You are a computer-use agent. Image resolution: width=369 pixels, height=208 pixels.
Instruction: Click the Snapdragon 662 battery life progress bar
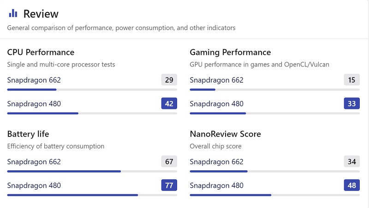tap(92, 171)
